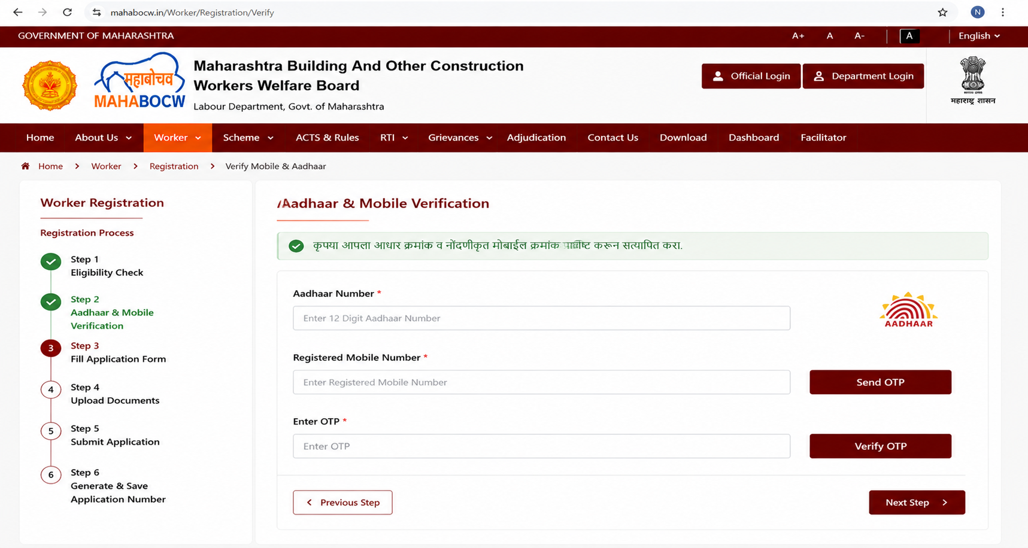This screenshot has width=1028, height=548.
Task: Click Step 2 green checkmark circle
Action: tap(51, 302)
